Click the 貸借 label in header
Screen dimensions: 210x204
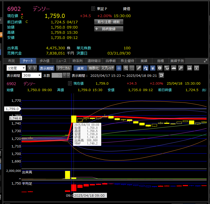coord(127,9)
